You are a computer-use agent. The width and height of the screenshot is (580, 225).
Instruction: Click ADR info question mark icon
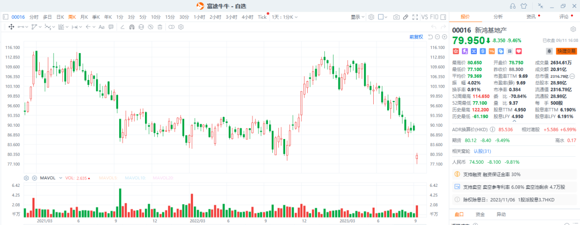coord(492,129)
